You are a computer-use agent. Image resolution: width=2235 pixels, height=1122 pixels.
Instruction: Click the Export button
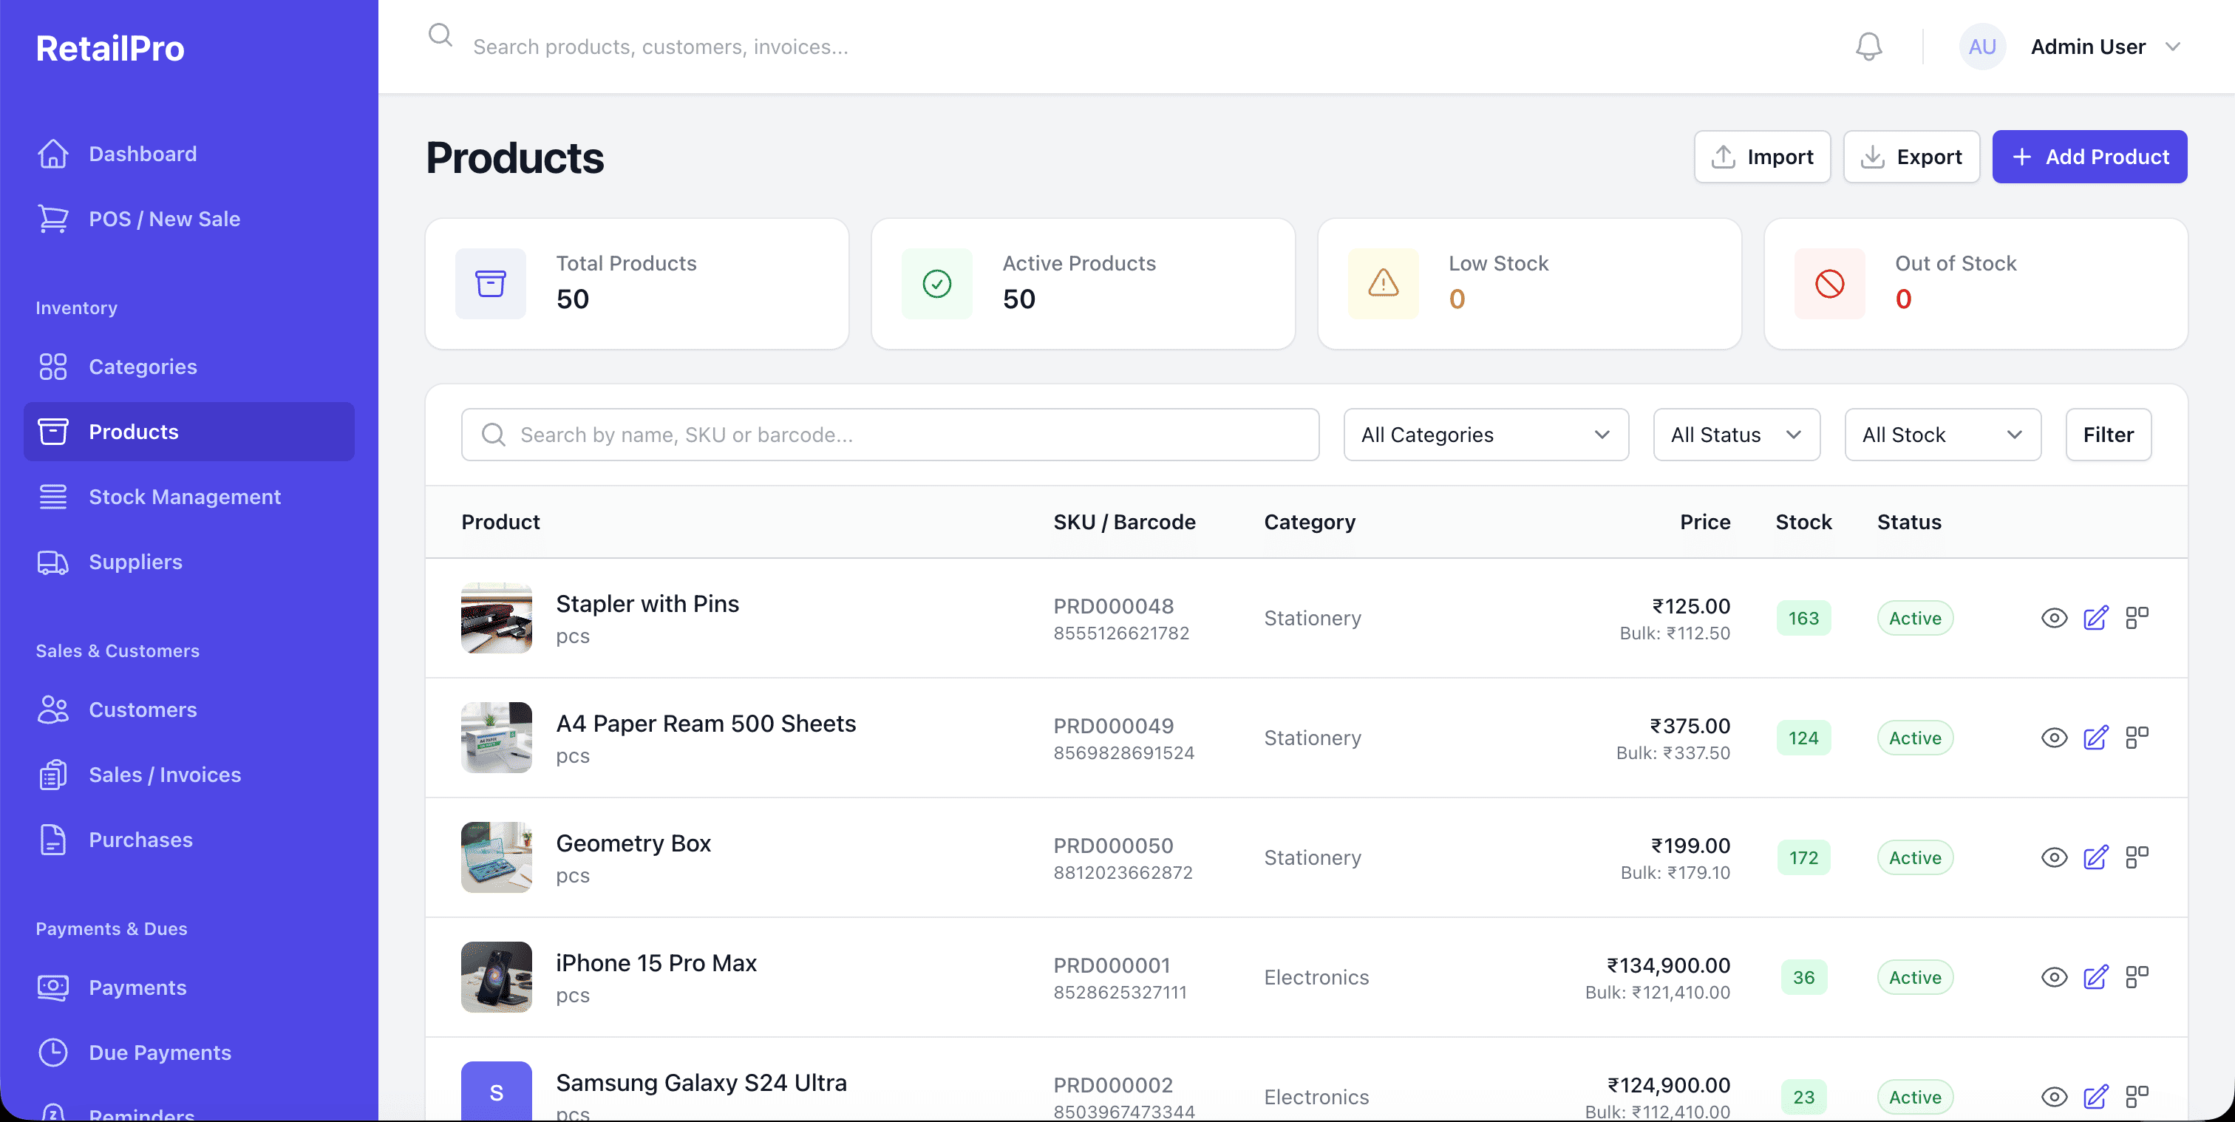pos(1911,157)
